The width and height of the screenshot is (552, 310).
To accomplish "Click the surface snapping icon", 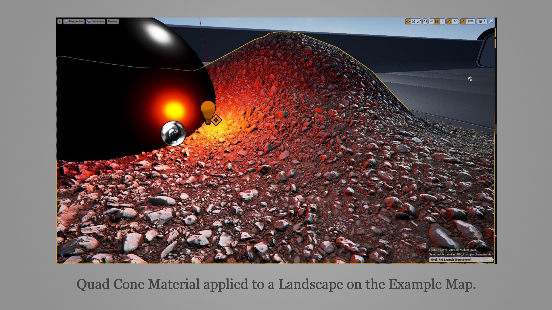I will pos(431,22).
